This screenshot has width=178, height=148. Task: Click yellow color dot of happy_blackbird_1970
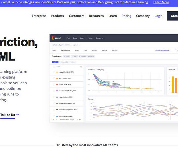[57, 72]
